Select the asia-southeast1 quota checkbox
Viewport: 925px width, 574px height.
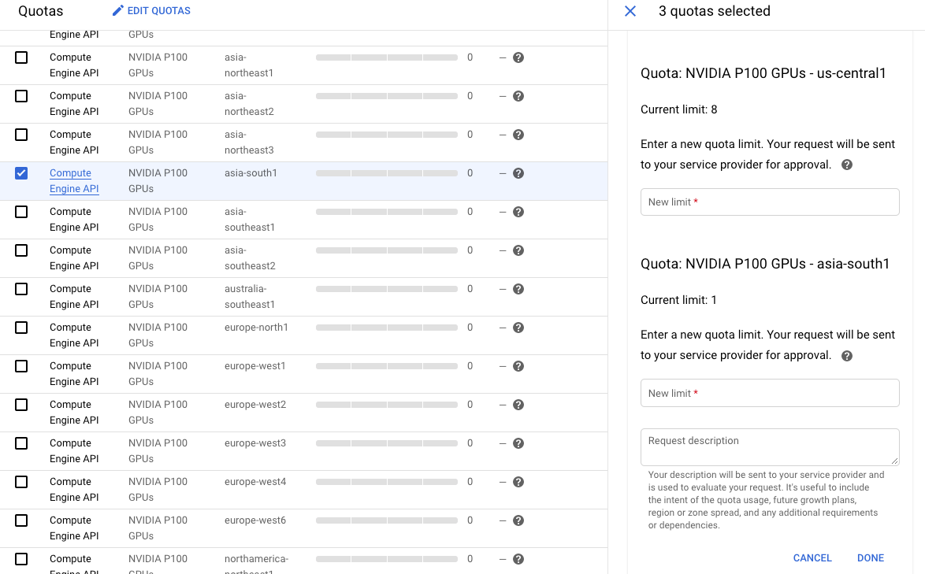point(21,212)
